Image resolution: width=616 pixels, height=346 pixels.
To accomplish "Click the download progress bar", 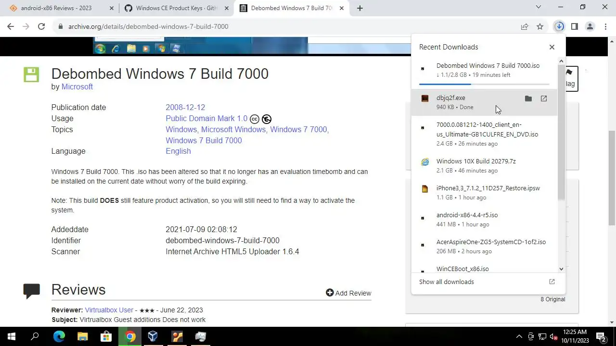I will click(484, 84).
